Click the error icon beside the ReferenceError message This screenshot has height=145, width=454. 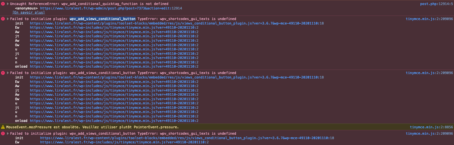3,4
